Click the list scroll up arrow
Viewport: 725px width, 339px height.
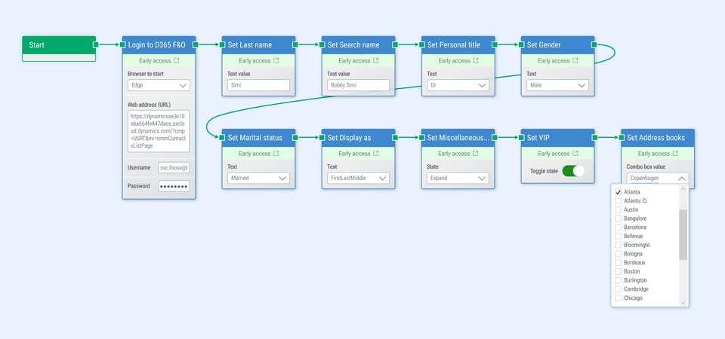[x=683, y=188]
